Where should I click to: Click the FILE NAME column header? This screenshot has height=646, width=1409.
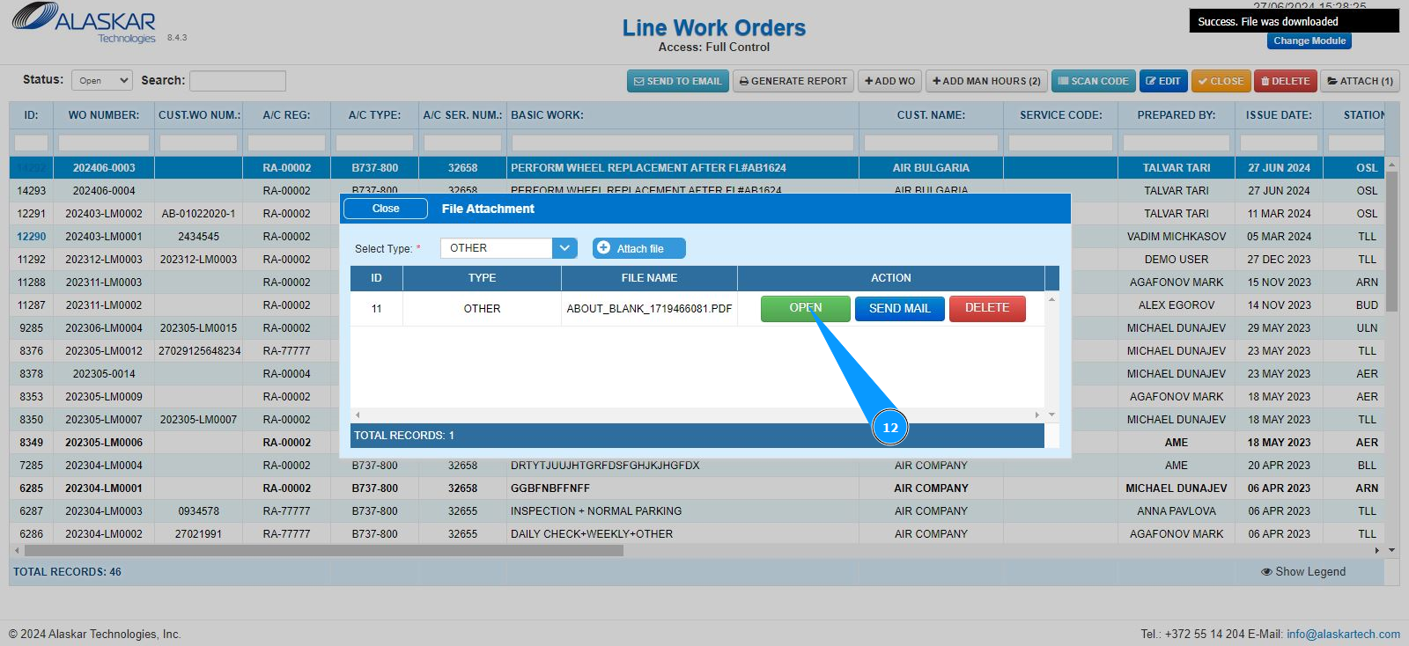click(x=649, y=278)
